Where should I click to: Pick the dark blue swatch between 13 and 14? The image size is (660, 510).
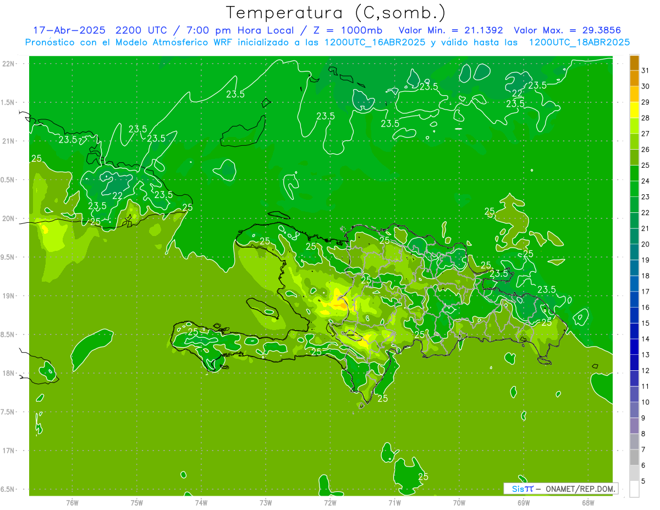pyautogui.click(x=634, y=347)
